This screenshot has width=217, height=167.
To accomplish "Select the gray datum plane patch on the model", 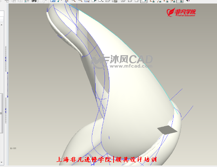I will (167, 130).
